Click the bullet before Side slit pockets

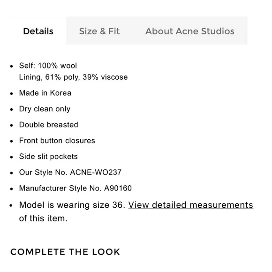(x=11, y=157)
